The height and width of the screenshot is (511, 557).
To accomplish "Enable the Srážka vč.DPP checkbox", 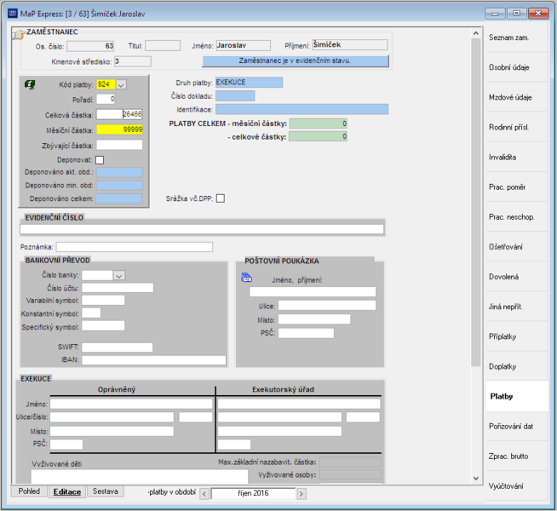I will coord(221,198).
